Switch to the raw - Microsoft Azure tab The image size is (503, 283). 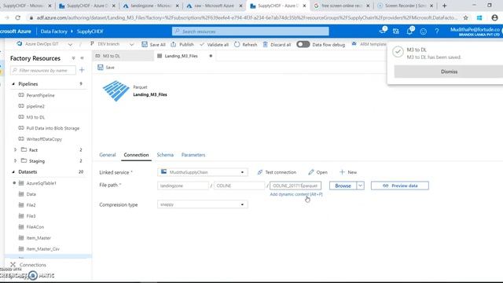point(215,6)
